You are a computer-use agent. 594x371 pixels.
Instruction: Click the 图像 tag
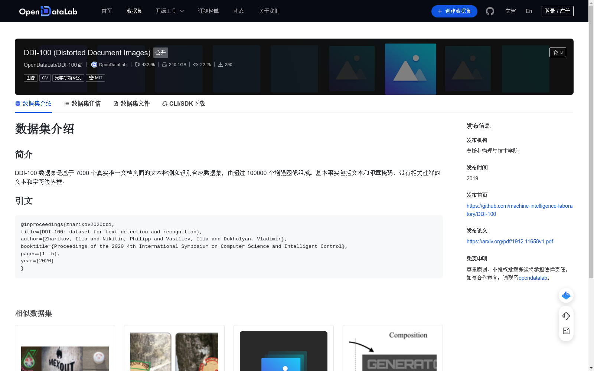[31, 78]
